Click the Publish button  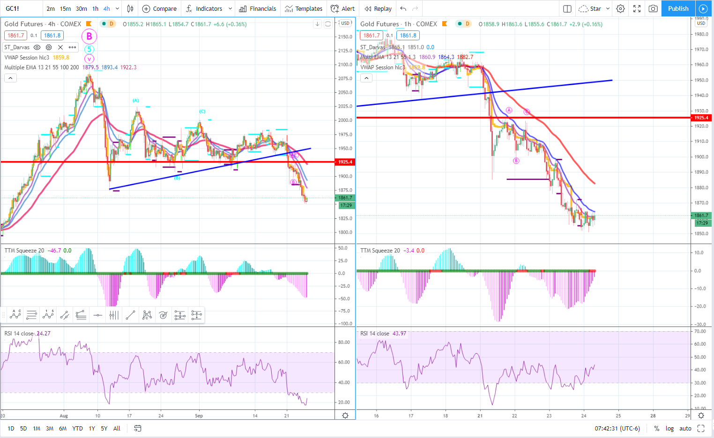coord(678,8)
